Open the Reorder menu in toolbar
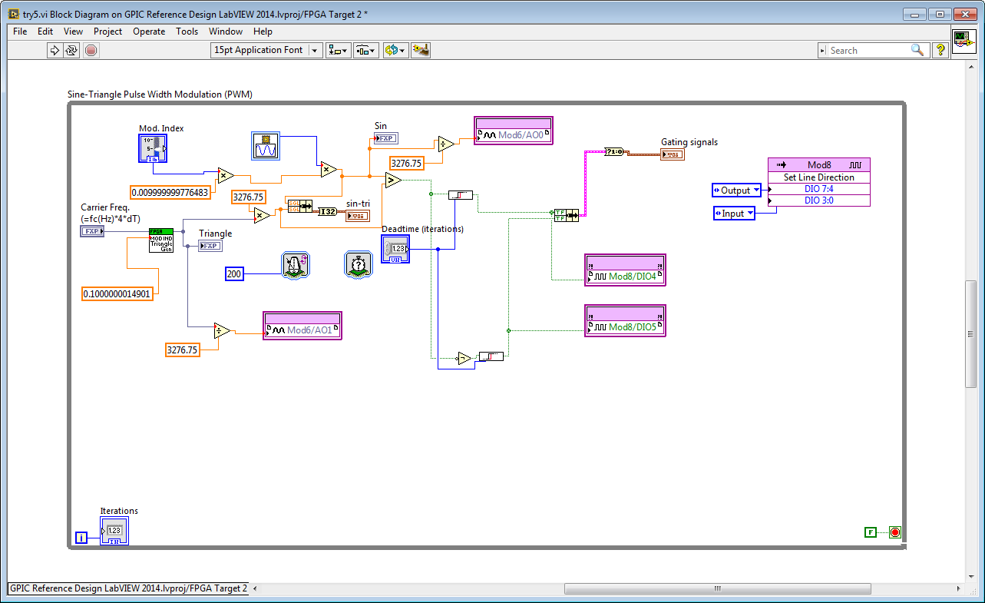 click(x=394, y=51)
